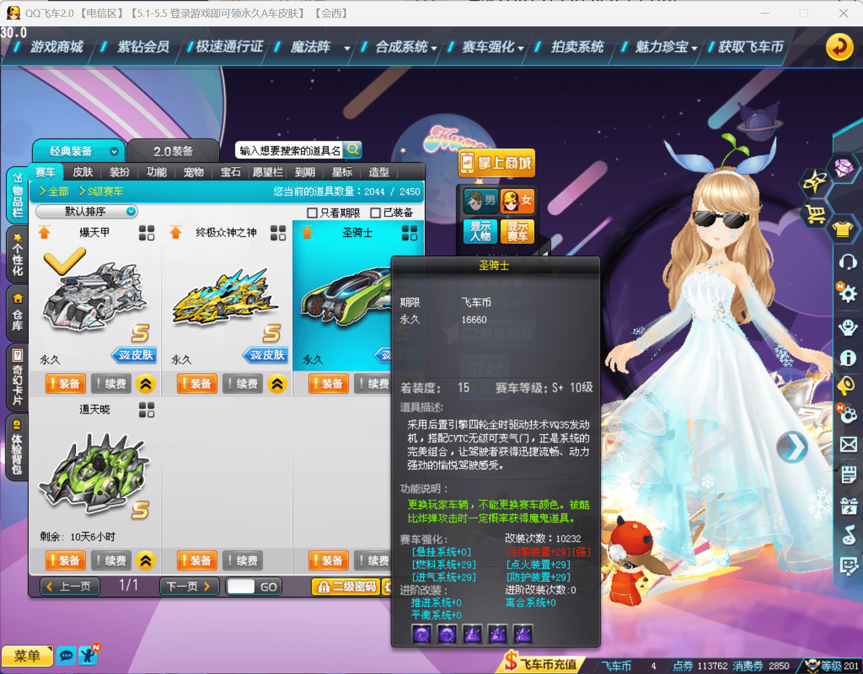
Task: Expand 魅力珍宝 menu dropdown
Action: click(694, 48)
